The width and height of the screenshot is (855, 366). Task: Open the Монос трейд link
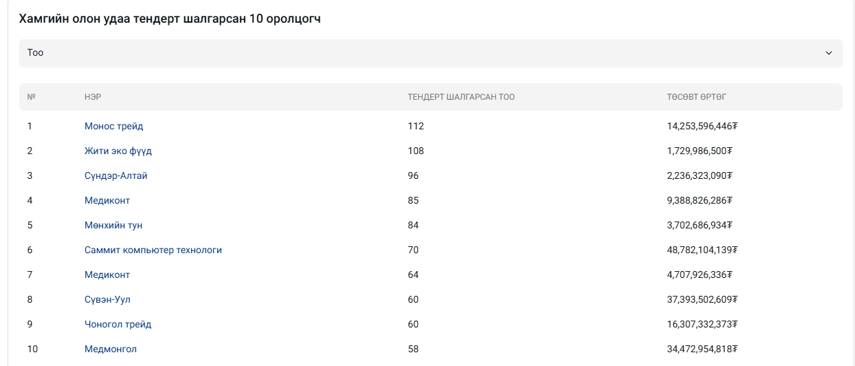pos(113,127)
